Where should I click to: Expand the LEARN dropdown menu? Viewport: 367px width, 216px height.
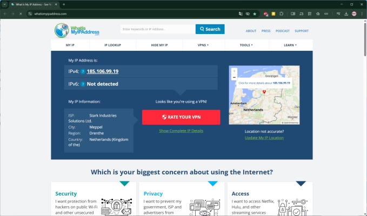[290, 45]
